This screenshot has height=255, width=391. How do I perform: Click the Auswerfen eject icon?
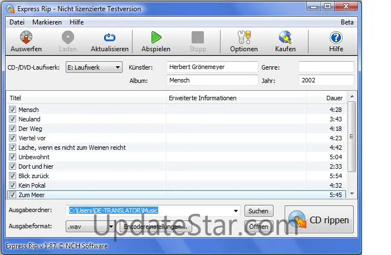[x=26, y=37]
